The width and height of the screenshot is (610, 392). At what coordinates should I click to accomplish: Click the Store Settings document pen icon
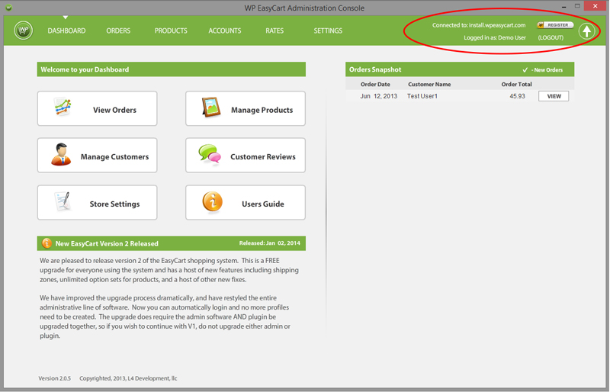63,201
